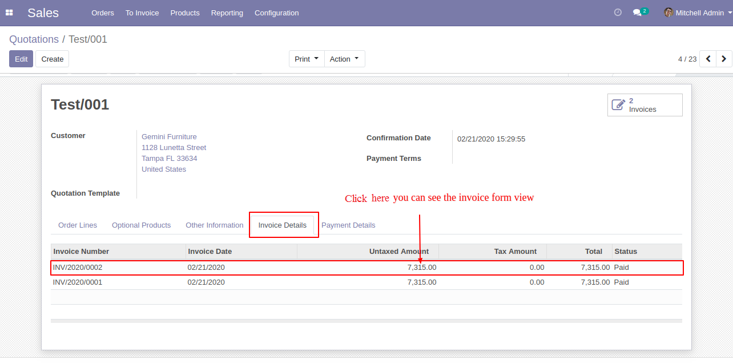Viewport: 733px width, 364px height.
Task: Open the Reporting menu
Action: pos(227,13)
